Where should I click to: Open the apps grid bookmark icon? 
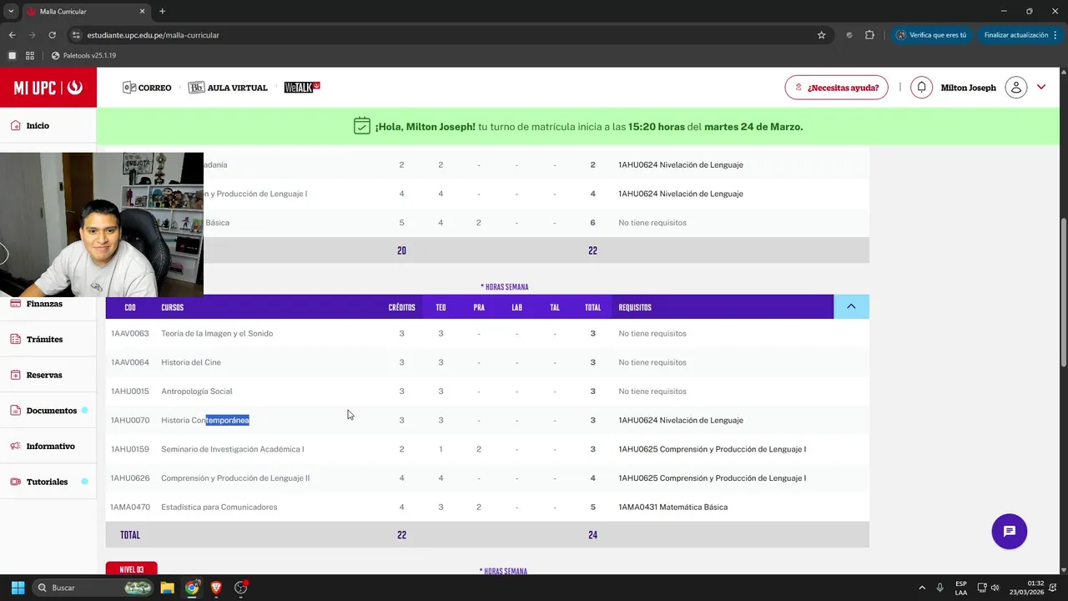[30, 55]
